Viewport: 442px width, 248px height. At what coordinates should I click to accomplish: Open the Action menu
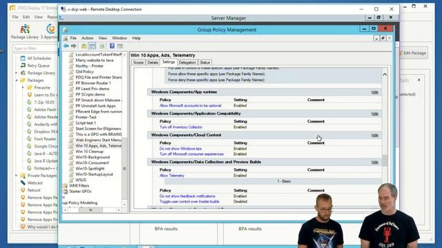pos(88,38)
